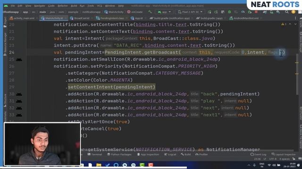Open the Event Log panel
Screen dimensions: 302x169
click(x=259, y=154)
